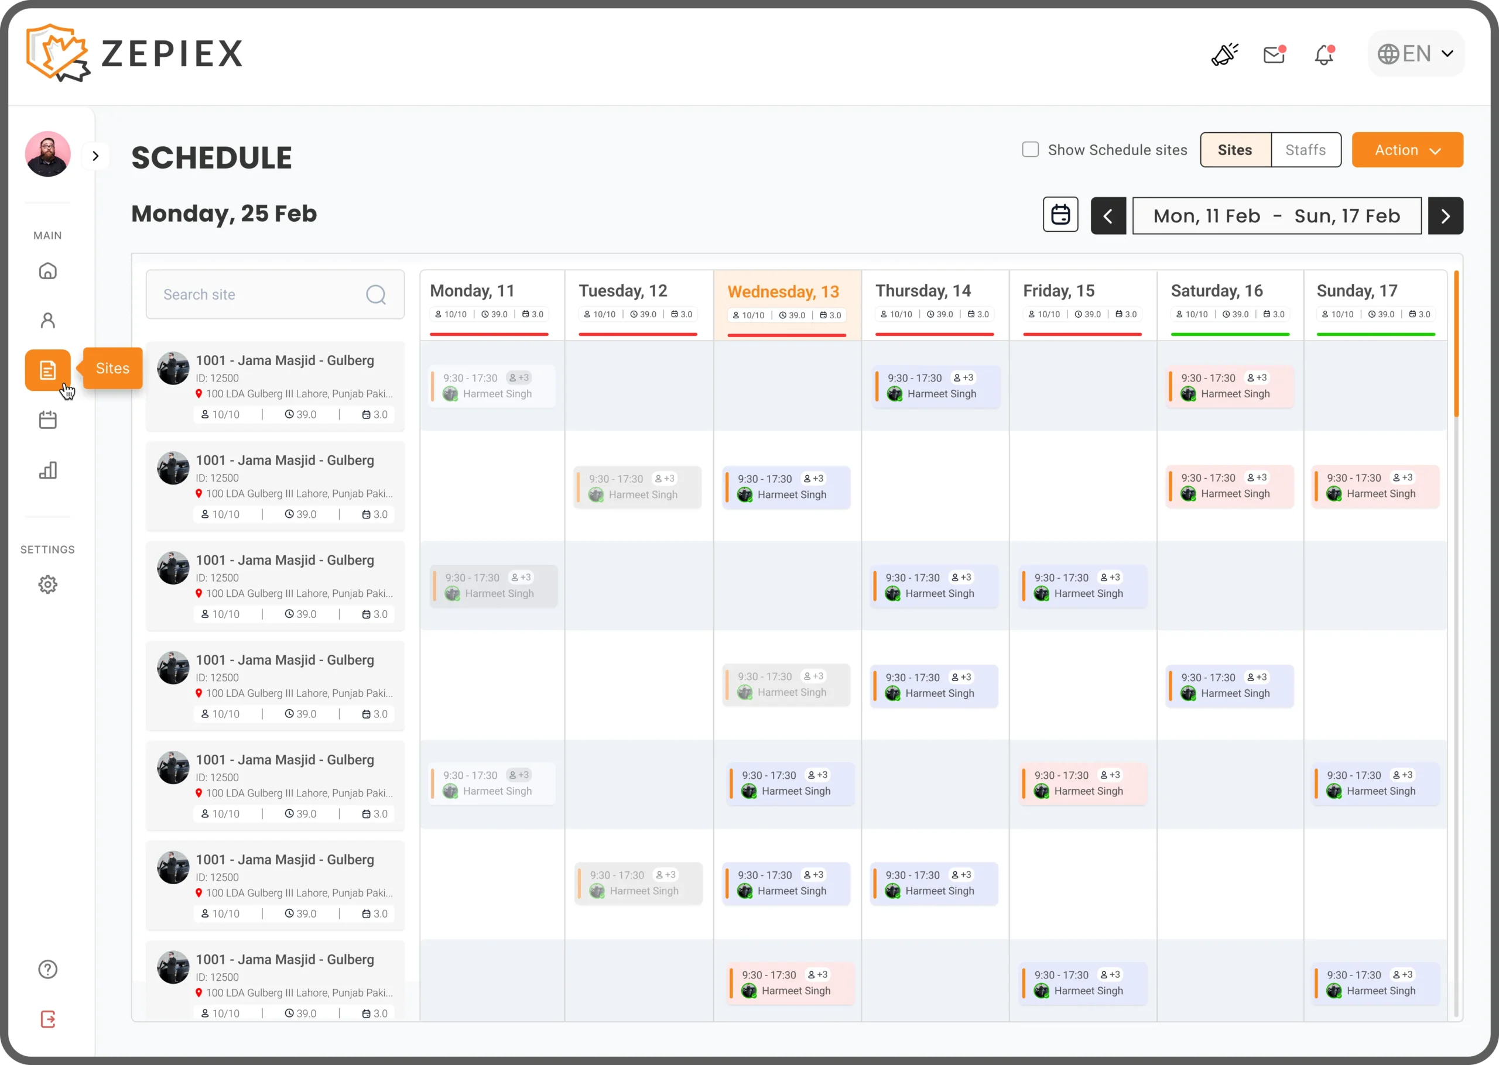Expand the sidebar with chevron arrow

click(96, 156)
